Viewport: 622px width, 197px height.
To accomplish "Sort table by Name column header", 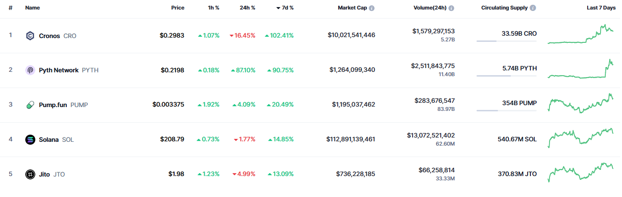I will click(32, 8).
